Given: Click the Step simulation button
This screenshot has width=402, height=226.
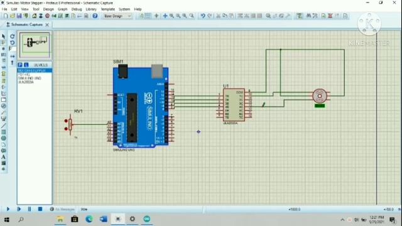Looking at the screenshot, I should point(19,209).
